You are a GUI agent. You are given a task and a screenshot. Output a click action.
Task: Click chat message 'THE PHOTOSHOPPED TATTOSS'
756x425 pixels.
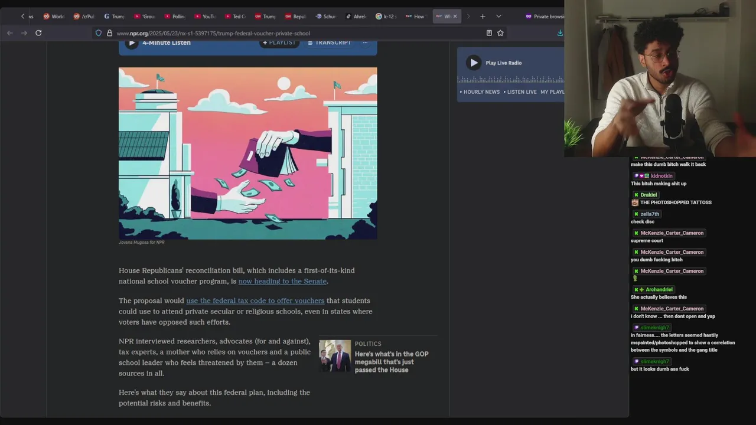(x=676, y=202)
